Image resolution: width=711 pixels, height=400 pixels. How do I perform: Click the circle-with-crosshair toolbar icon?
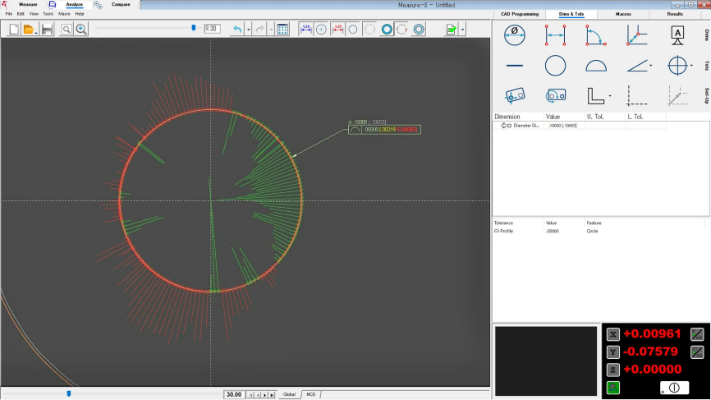point(321,30)
